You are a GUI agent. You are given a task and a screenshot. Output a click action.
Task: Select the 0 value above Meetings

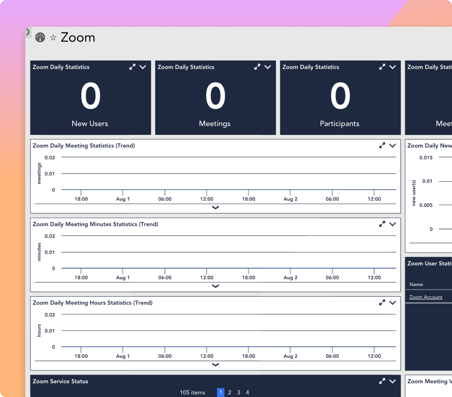215,96
